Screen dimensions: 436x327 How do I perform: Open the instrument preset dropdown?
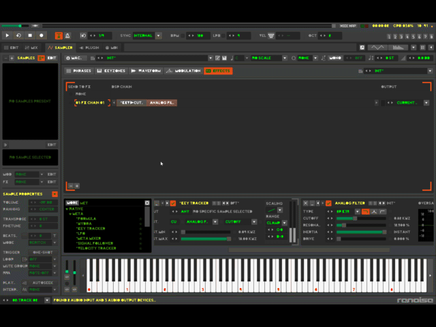[x=211, y=58]
